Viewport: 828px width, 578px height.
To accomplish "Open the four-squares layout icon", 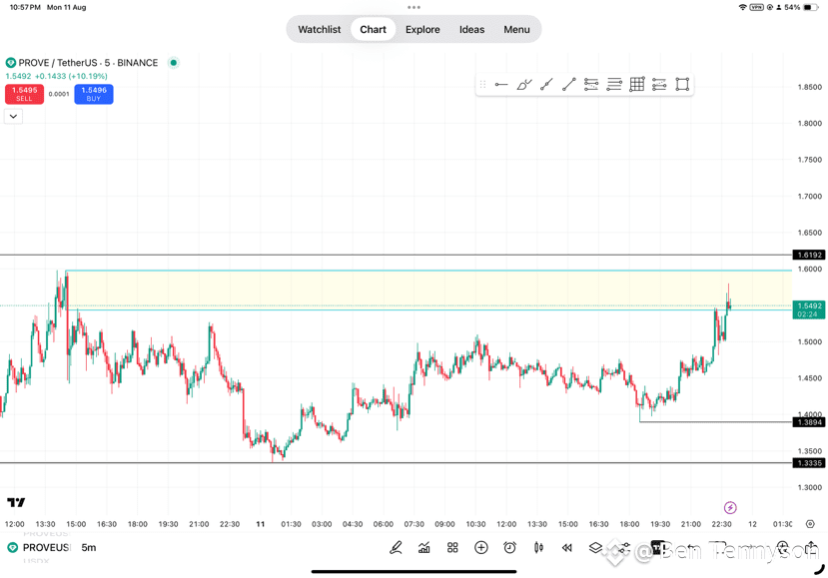I will (452, 548).
